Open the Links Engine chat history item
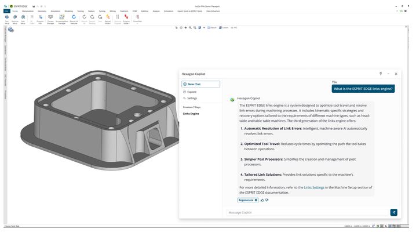This screenshot has width=416, height=232. pos(191,114)
